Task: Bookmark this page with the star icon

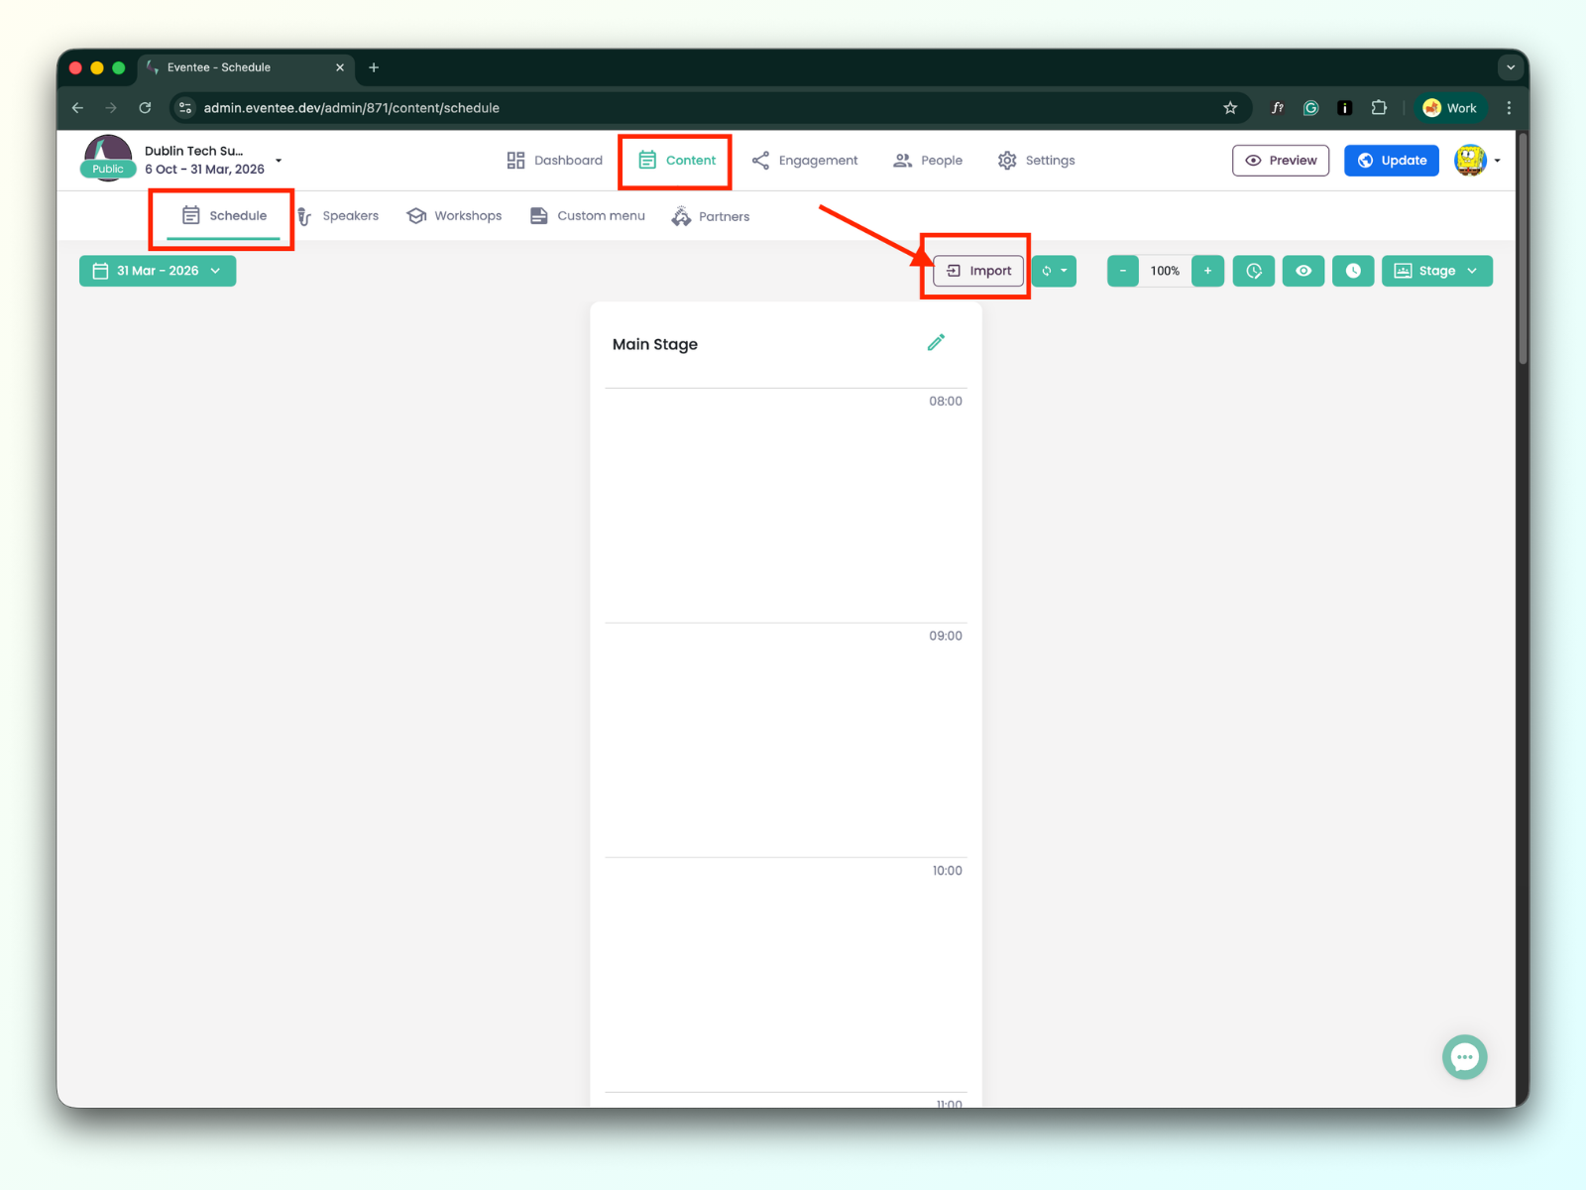Action: [1230, 108]
